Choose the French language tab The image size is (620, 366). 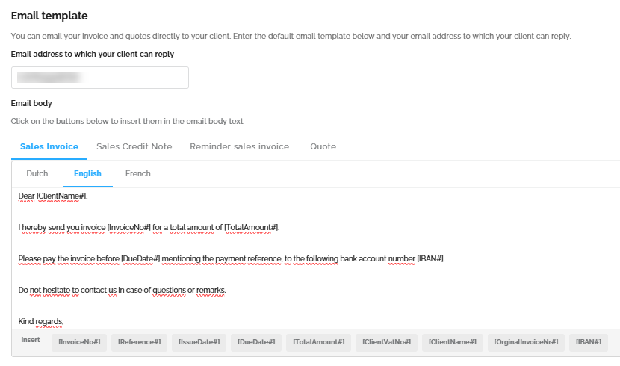138,173
